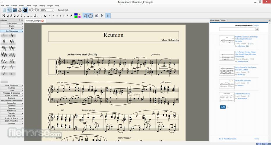Click the Log In link
271x145 pixels.
tap(256, 26)
